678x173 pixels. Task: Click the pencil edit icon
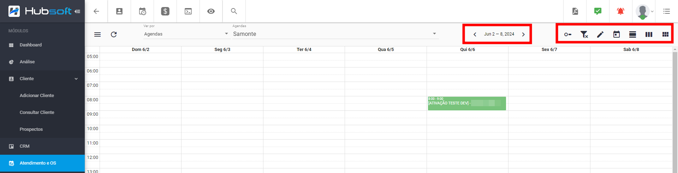(x=600, y=34)
